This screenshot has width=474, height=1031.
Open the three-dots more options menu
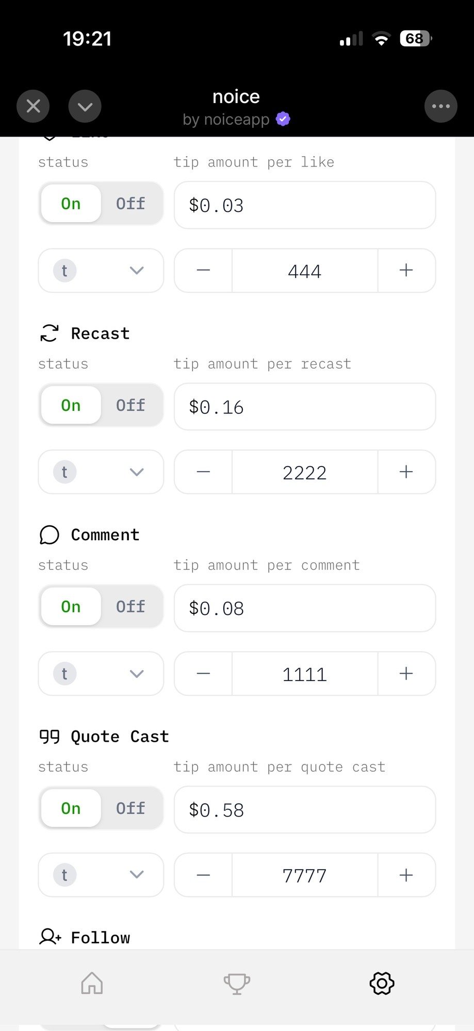[x=440, y=106]
